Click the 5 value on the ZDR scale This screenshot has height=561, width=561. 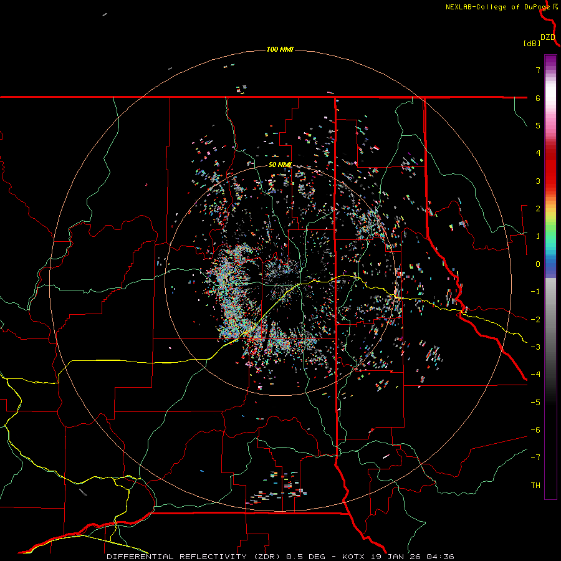click(x=538, y=125)
